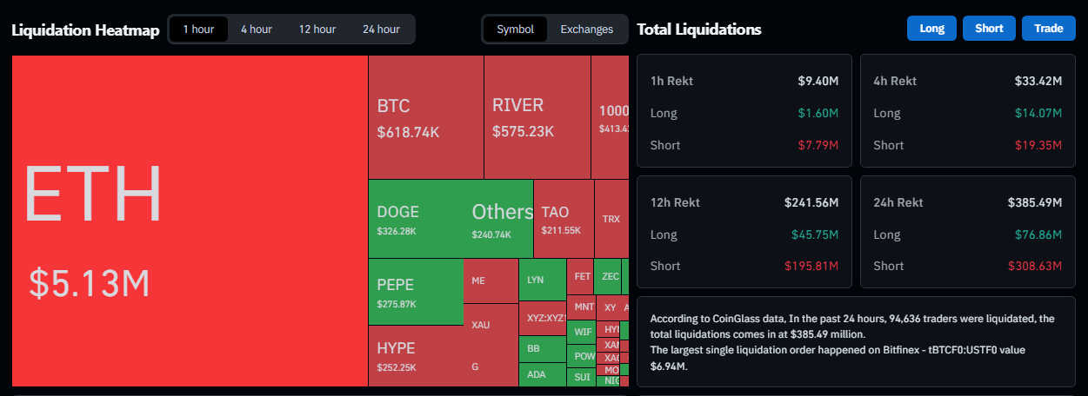Open the HYPE $252.25K tile

pos(415,356)
